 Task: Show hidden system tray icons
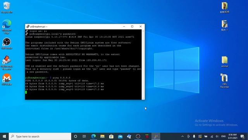183,136
